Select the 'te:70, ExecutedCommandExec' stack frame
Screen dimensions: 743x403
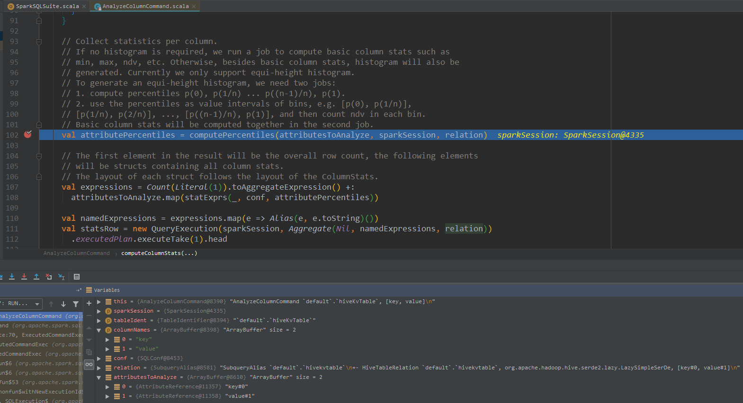(x=41, y=335)
